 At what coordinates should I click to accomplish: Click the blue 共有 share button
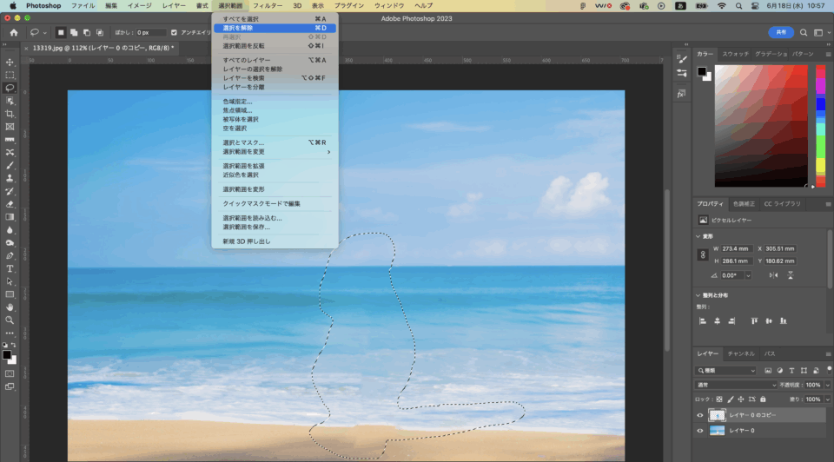pos(781,32)
